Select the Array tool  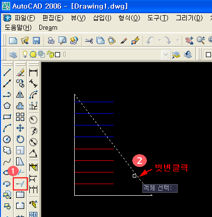(x=20, y=117)
